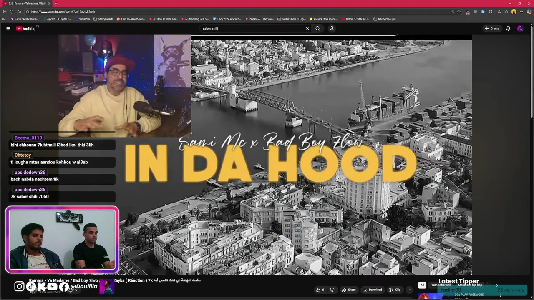Select the All filter chip

(x=422, y=285)
